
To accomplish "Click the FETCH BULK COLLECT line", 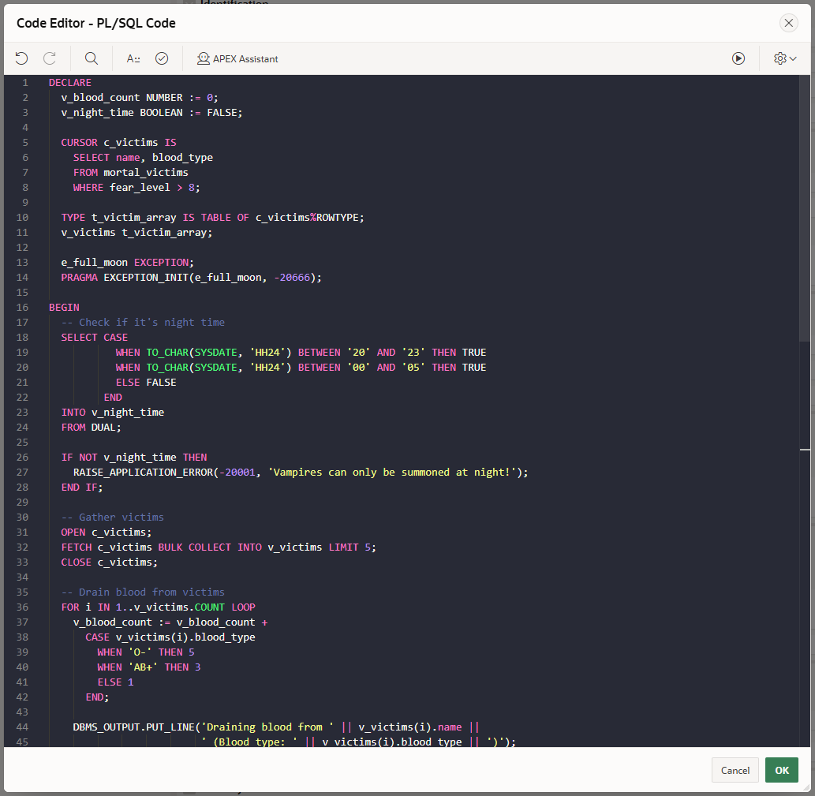I will point(219,547).
